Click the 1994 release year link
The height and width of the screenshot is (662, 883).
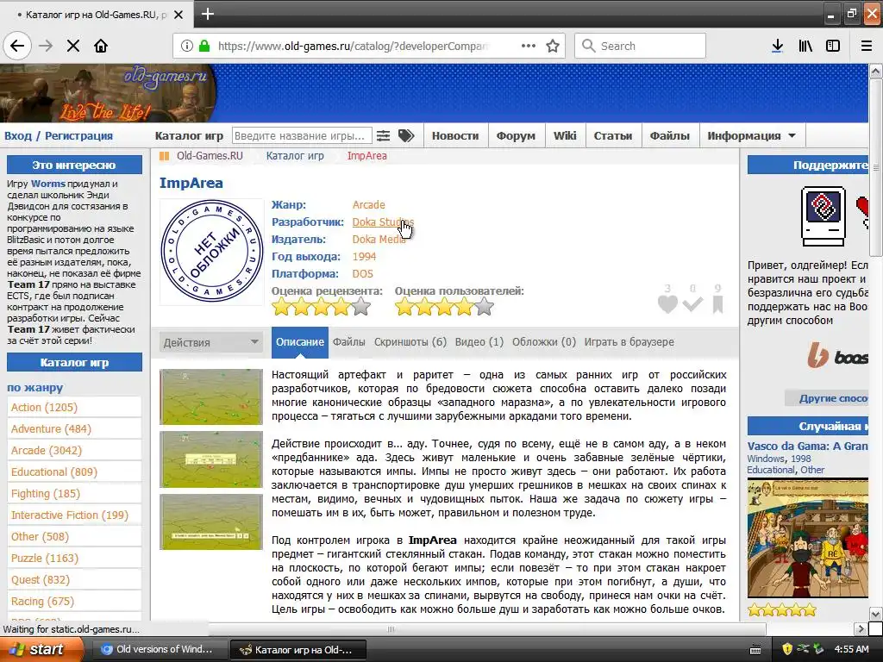[x=364, y=257]
